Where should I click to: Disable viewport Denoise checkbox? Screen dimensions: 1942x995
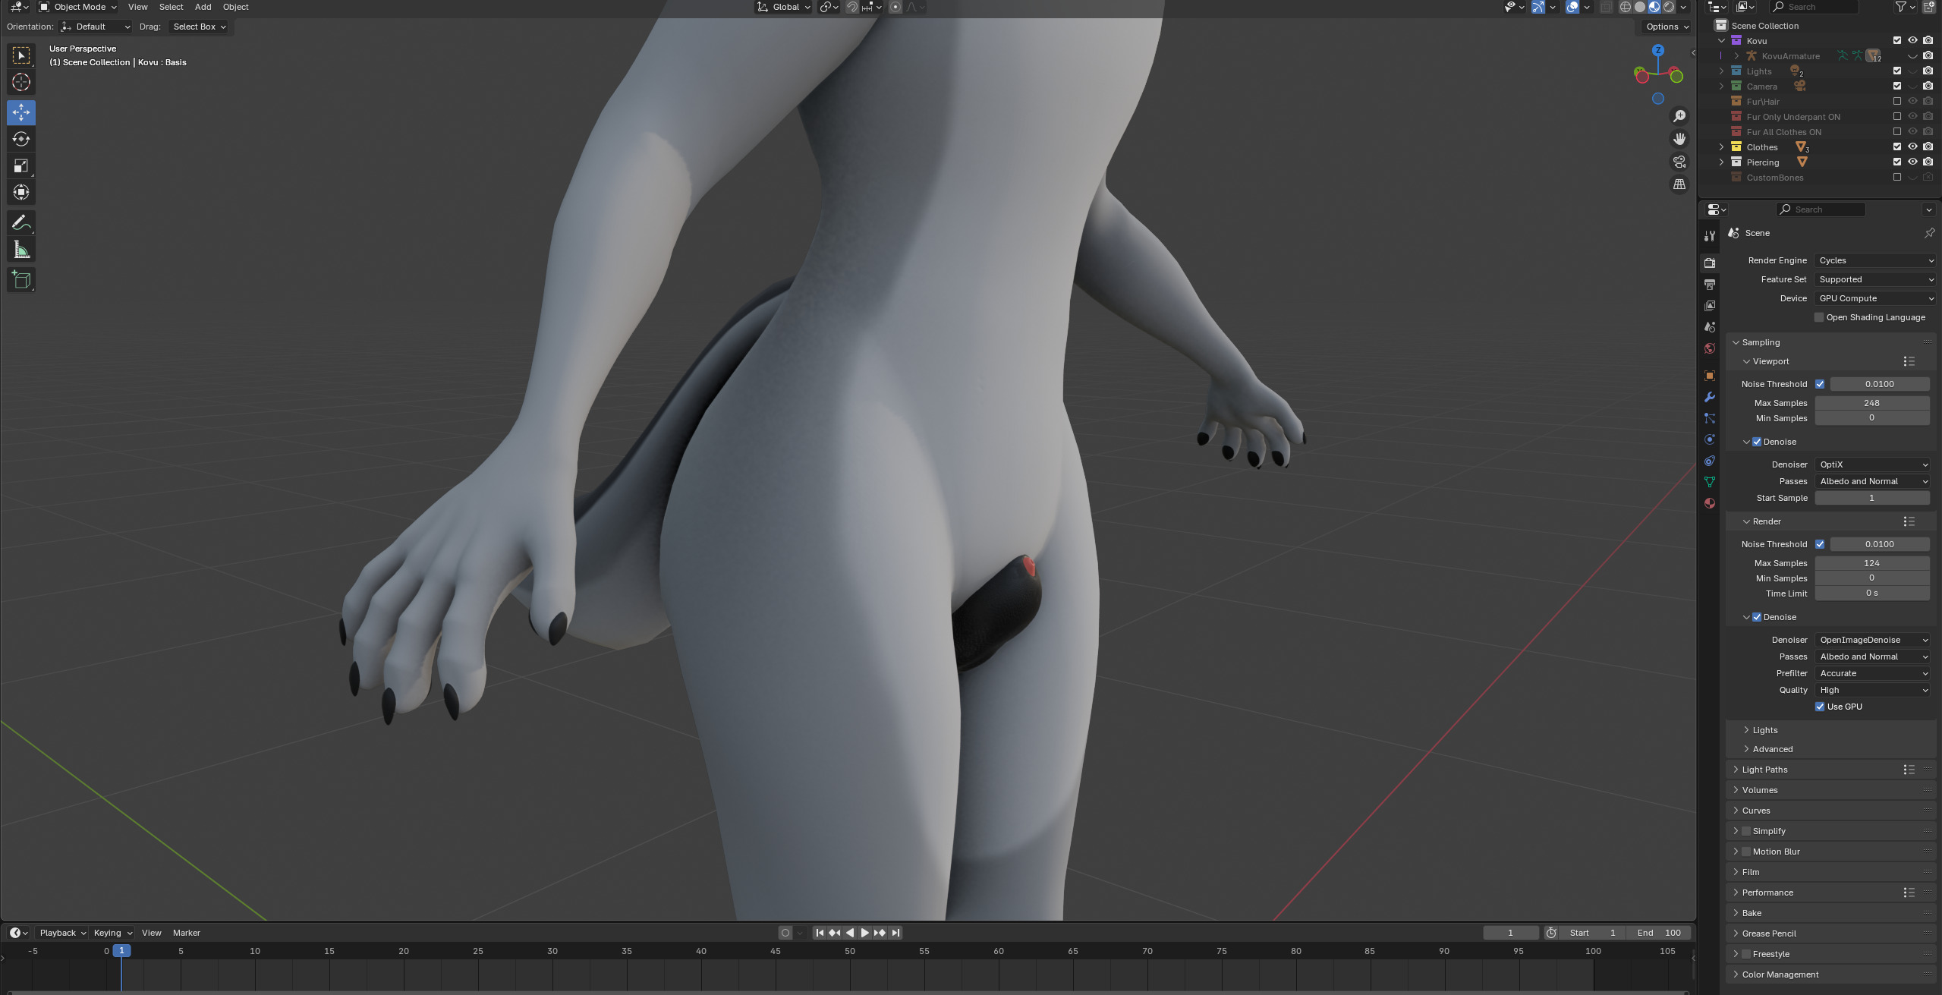[x=1757, y=442]
